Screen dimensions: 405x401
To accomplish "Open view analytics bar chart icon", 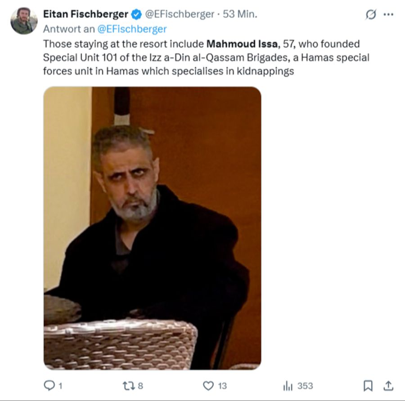I will click(x=288, y=386).
